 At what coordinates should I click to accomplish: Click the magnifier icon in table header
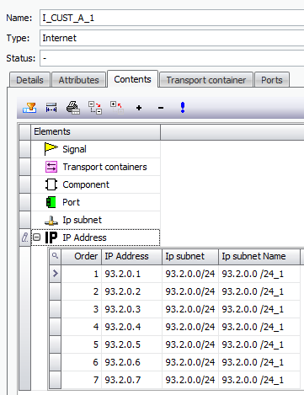coord(55,256)
